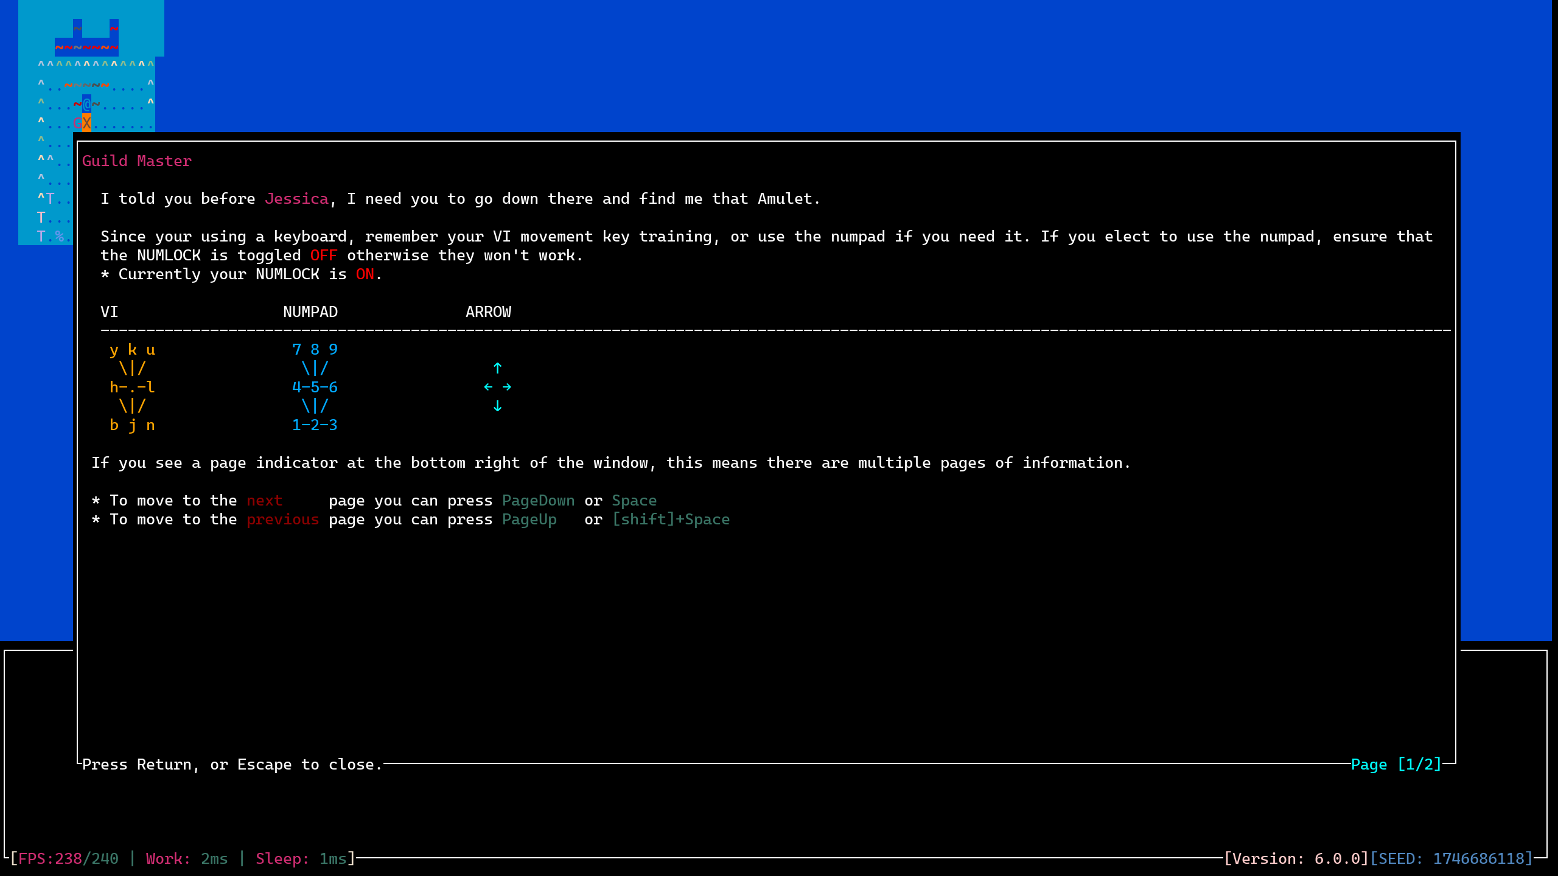The image size is (1558, 876).
Task: Click Press Return or Escape prompt
Action: tap(231, 765)
